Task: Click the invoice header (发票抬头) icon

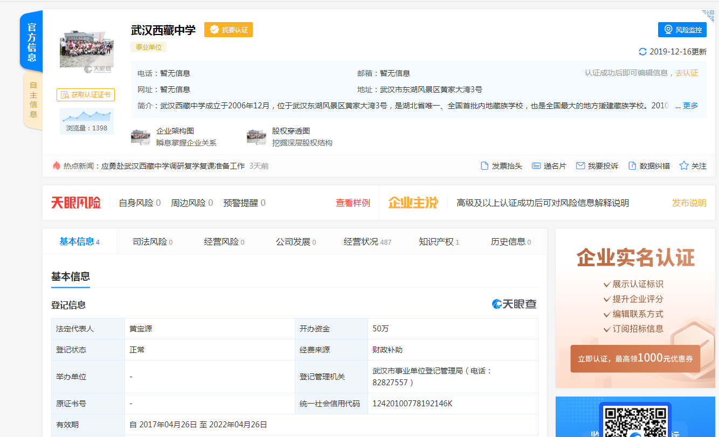Action: point(485,166)
